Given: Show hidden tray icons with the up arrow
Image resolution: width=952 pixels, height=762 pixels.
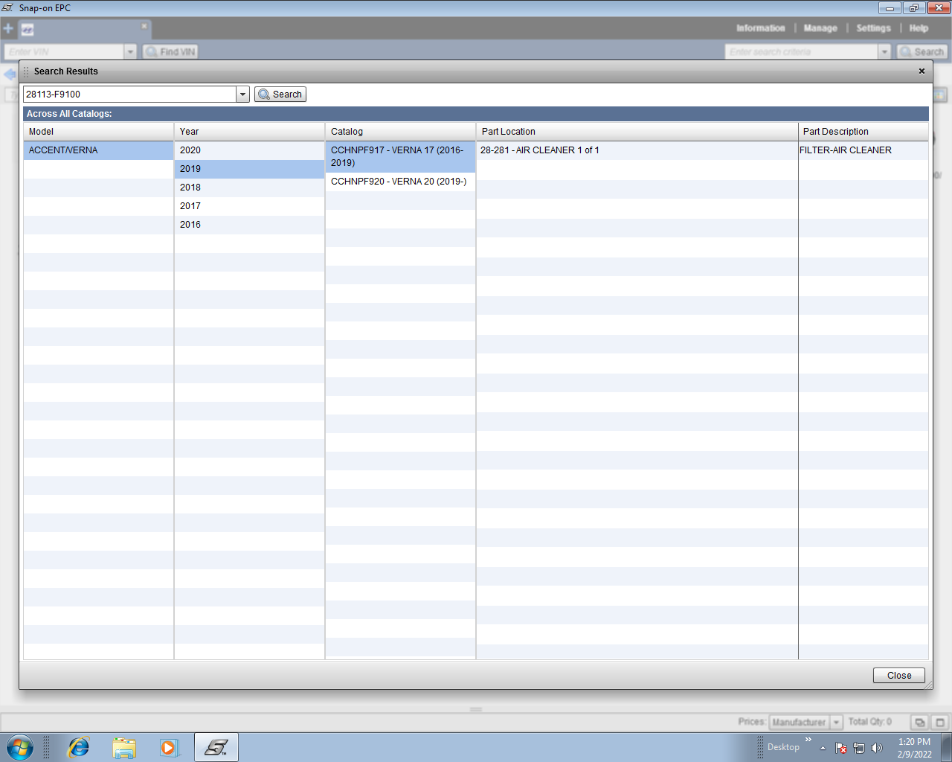Looking at the screenshot, I should tap(823, 748).
